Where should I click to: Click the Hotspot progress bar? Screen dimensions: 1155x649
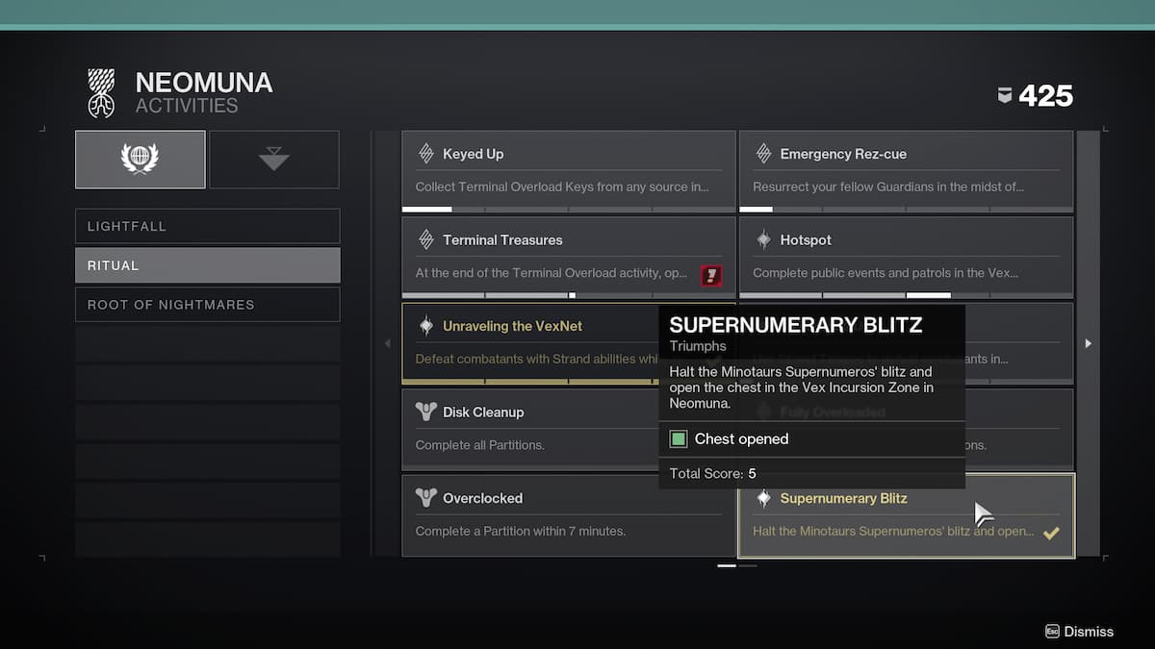click(x=907, y=295)
